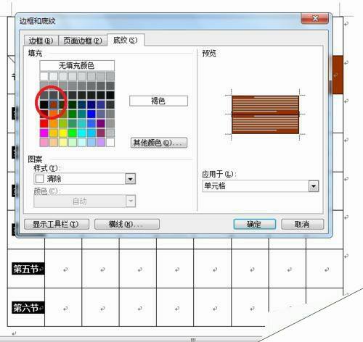Pick the selected brown fill swatch
The image size is (363, 342).
(x=54, y=105)
